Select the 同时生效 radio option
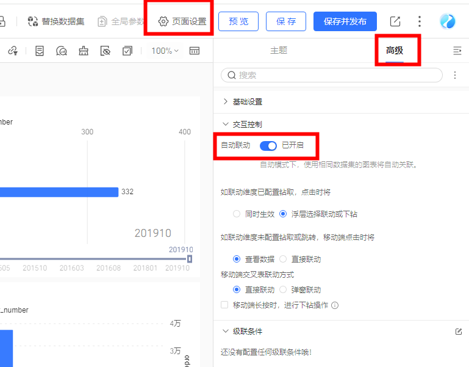This screenshot has height=367, width=469. 237,214
